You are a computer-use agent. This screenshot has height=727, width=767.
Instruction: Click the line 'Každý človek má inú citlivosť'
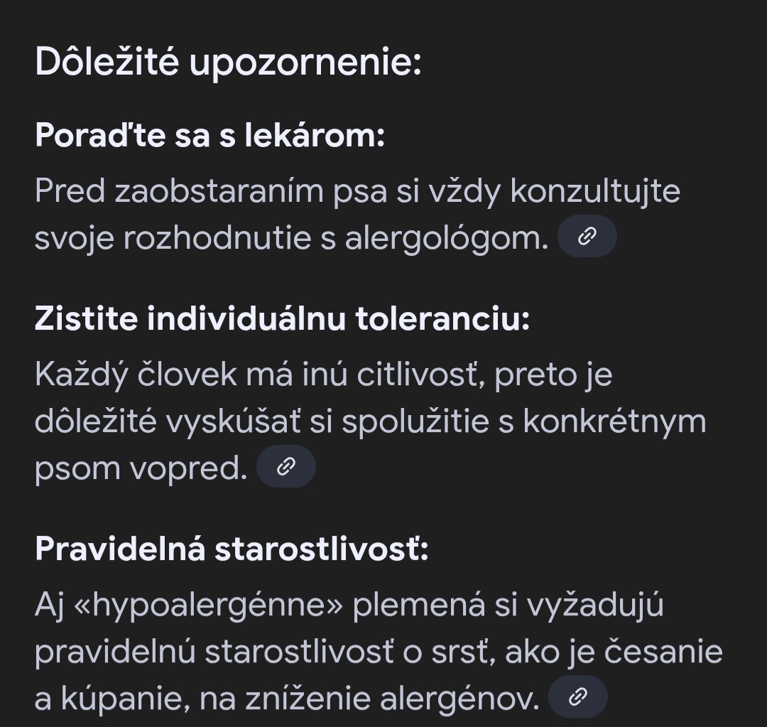pyautogui.click(x=323, y=375)
